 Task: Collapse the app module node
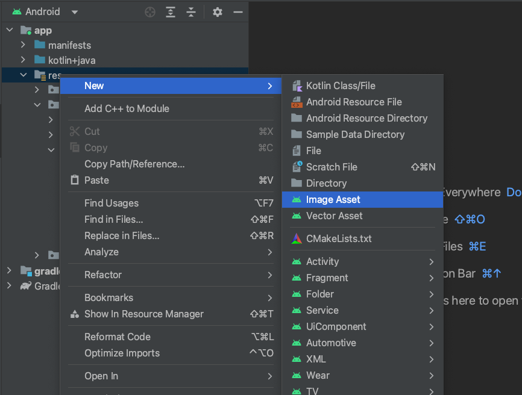tap(9, 30)
